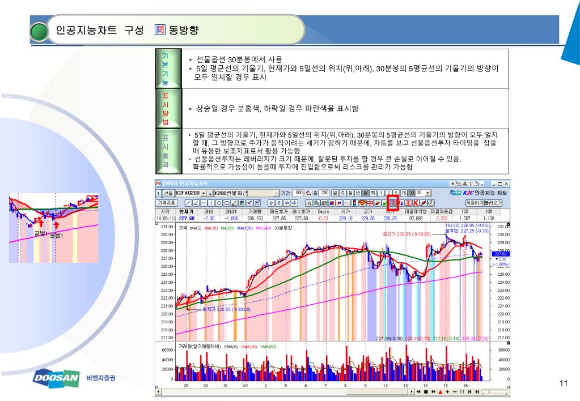
Task: Click the 저장하기 save button
Action: pos(474,203)
